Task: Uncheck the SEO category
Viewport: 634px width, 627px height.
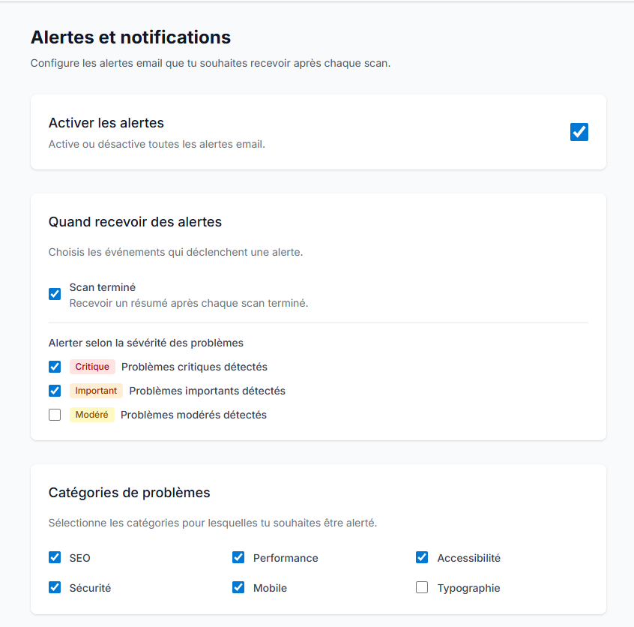Action: click(x=54, y=557)
